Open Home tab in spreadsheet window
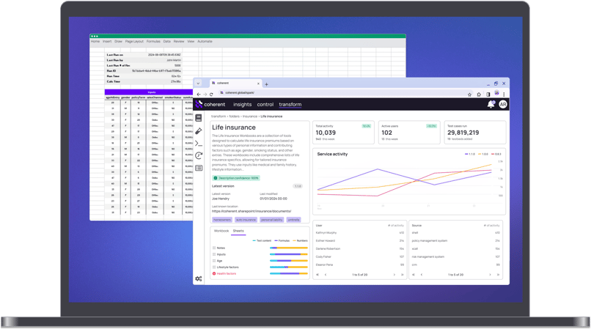The width and height of the screenshot is (591, 329). coord(95,42)
